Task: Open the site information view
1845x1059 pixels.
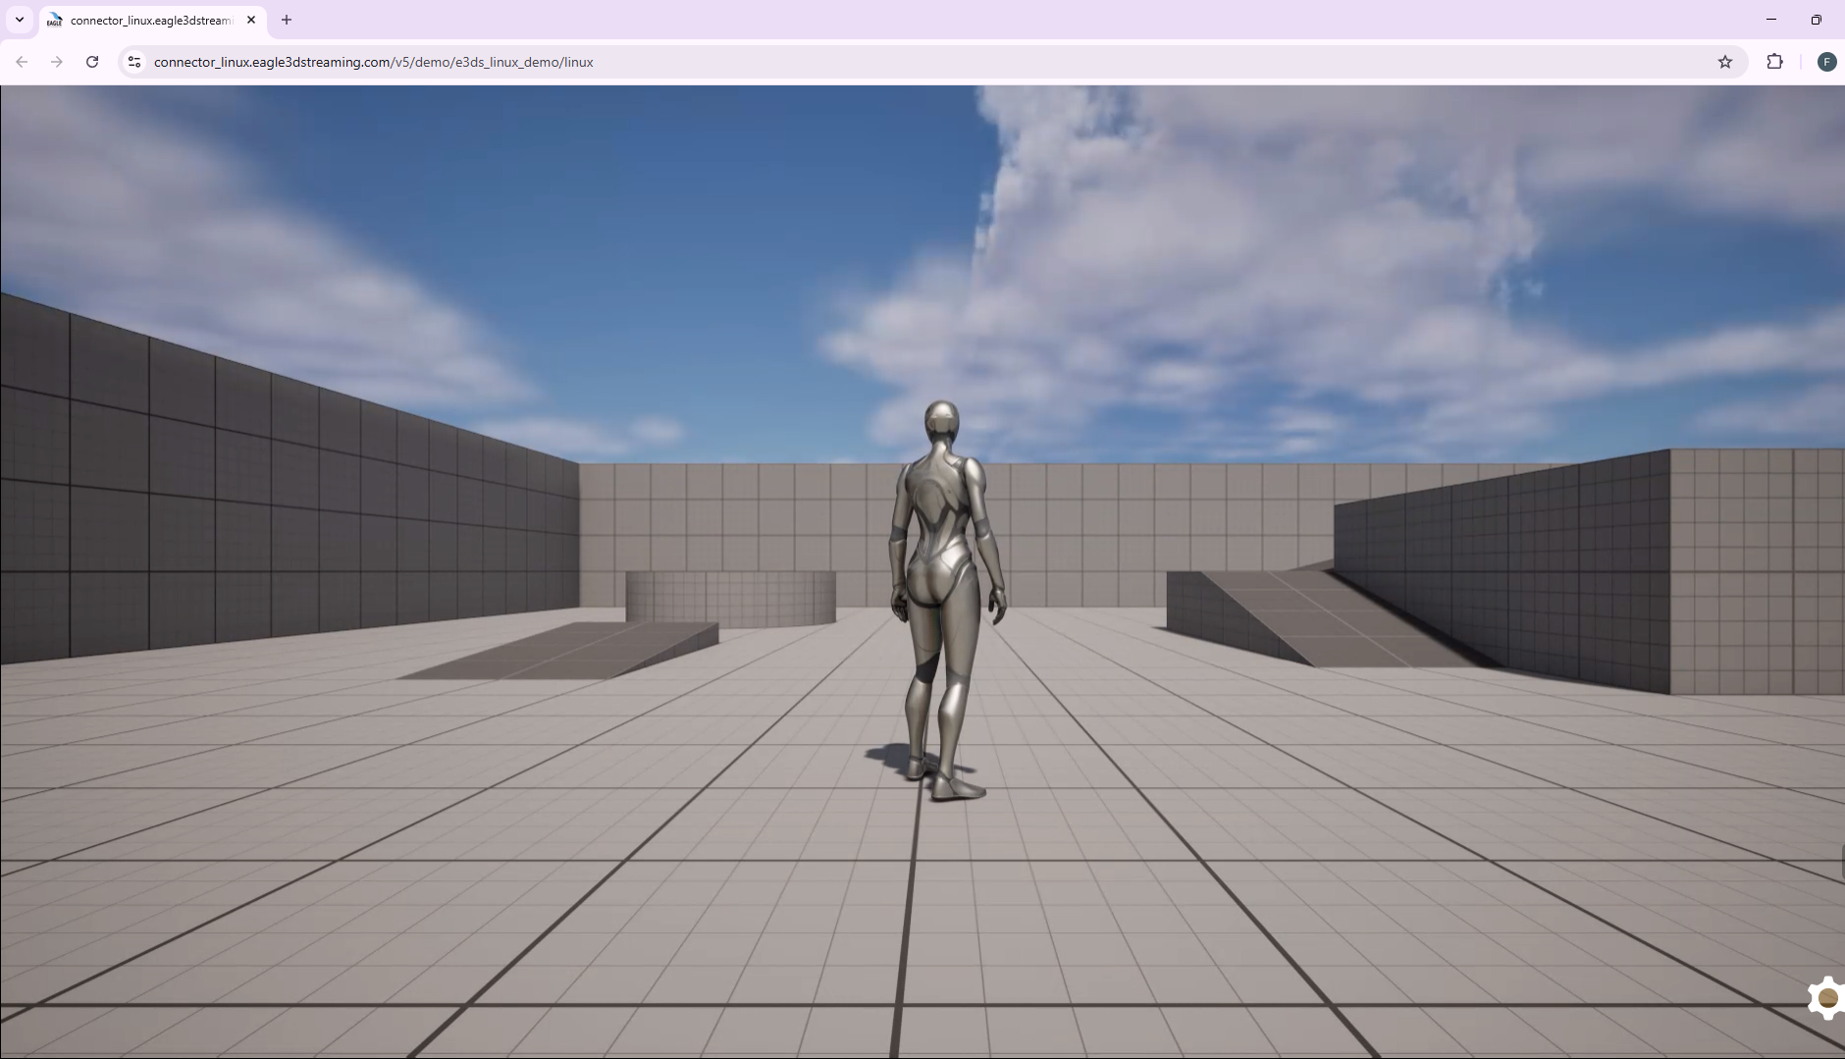Action: coord(133,61)
